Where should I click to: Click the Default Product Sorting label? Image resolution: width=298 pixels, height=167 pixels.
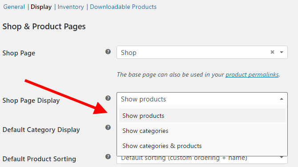coord(39,159)
